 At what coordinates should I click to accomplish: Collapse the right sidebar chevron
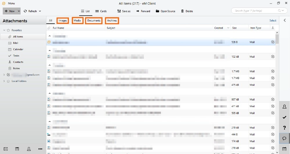285,20
